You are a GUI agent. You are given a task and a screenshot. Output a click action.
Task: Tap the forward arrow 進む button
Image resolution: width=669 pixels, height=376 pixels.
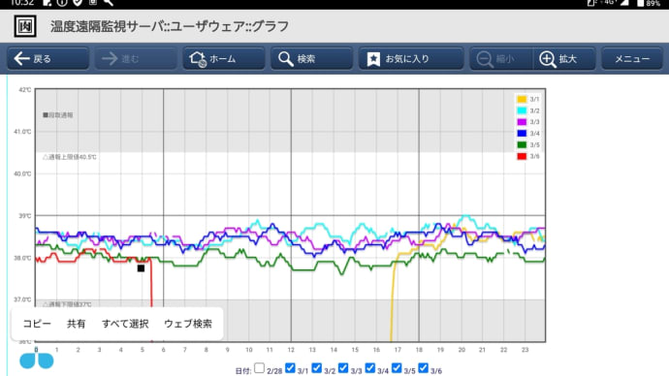coord(136,58)
